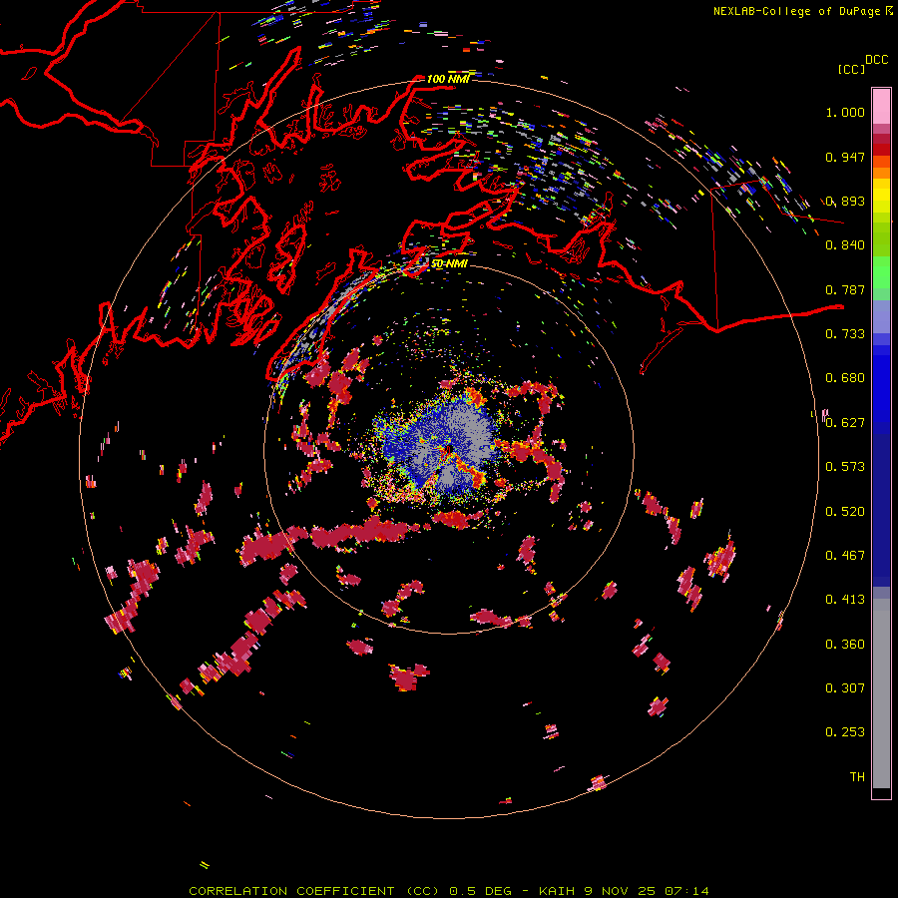
Task: Pick the gray segment of the color bar
Action: 881,693
